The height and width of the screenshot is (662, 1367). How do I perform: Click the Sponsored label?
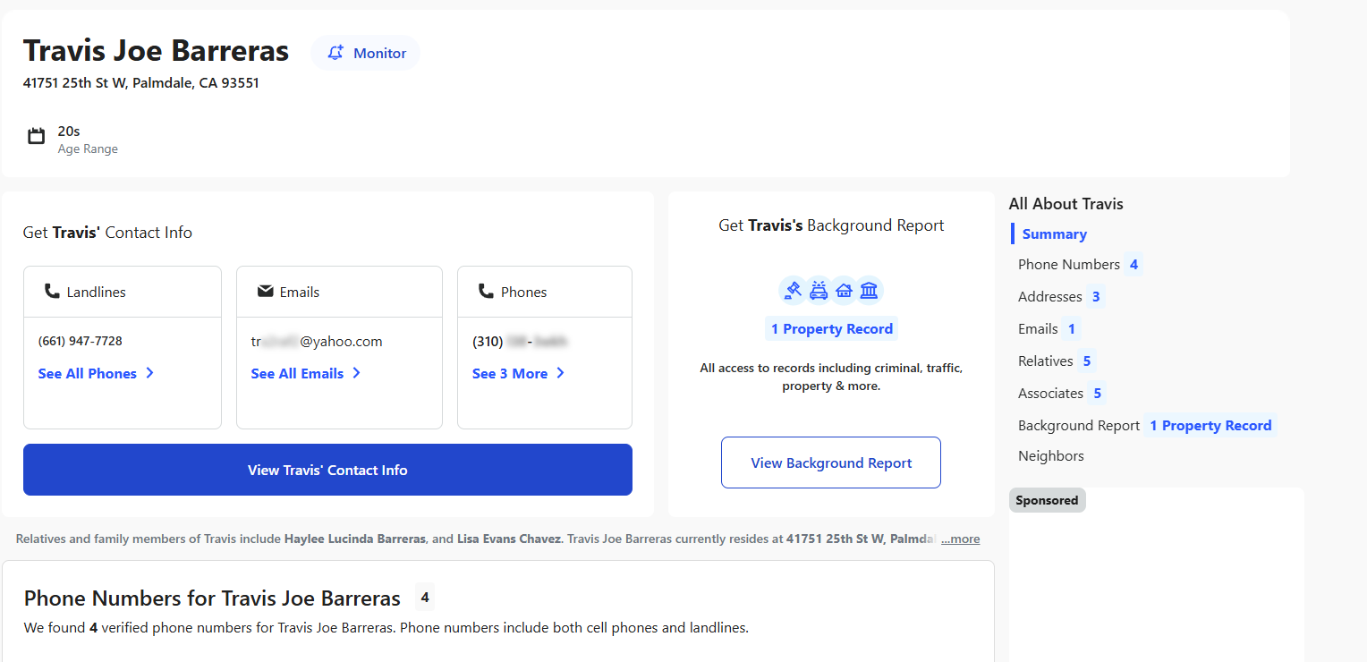(x=1047, y=500)
